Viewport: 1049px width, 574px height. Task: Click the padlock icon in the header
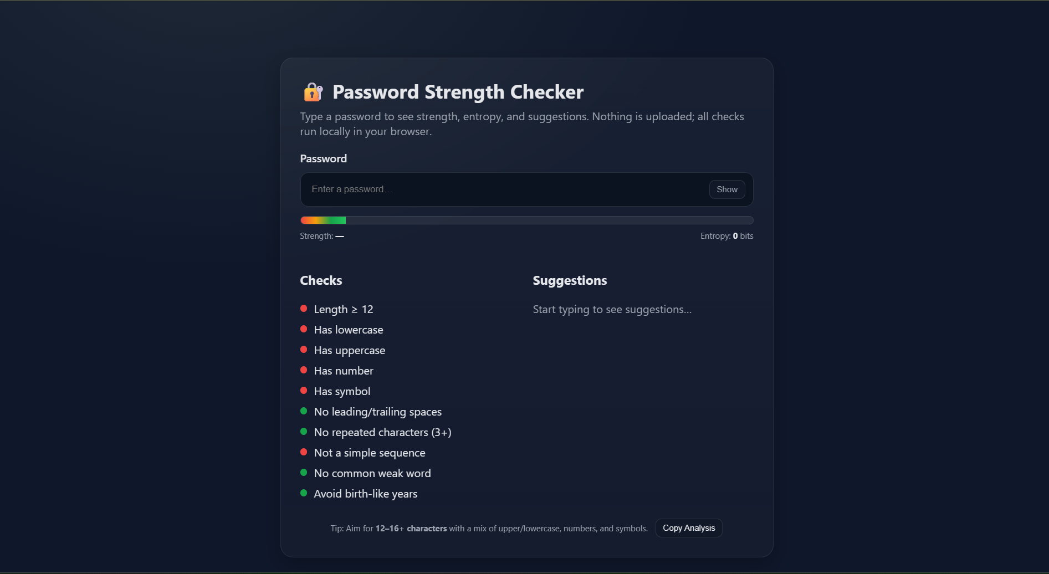(313, 92)
